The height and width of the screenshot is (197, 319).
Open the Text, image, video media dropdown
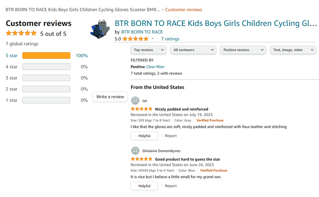tap(293, 50)
